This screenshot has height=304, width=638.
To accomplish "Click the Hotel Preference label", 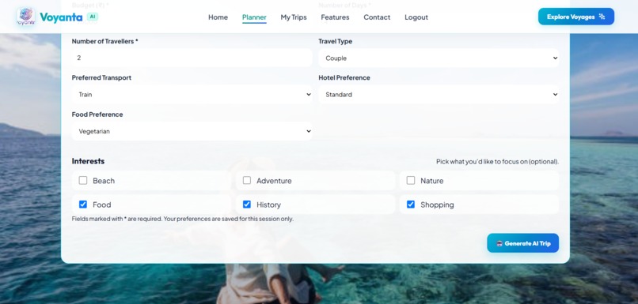I will click(344, 77).
